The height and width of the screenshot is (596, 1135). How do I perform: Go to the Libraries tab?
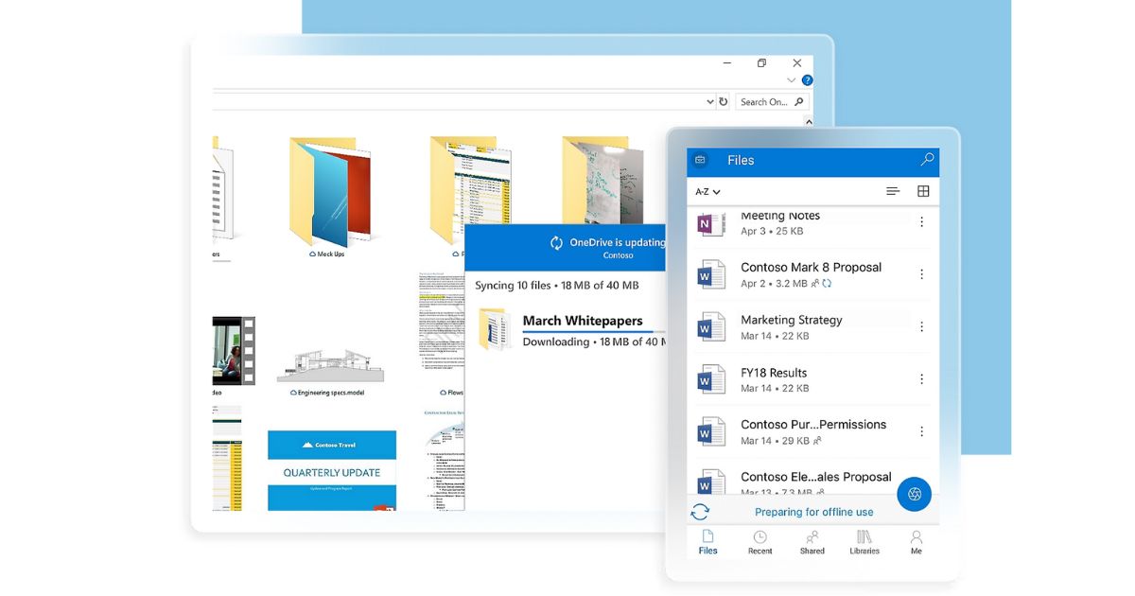click(864, 542)
